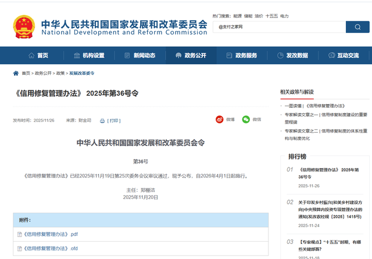Open the 首页 navigation tab

(38, 56)
